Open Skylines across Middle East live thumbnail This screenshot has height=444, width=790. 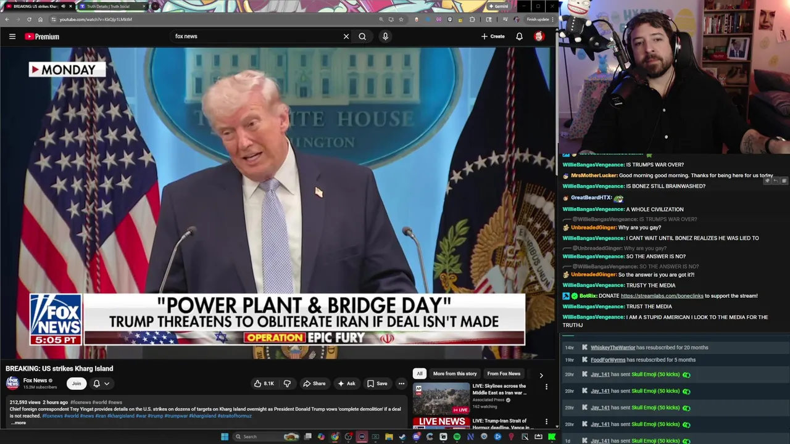(441, 398)
